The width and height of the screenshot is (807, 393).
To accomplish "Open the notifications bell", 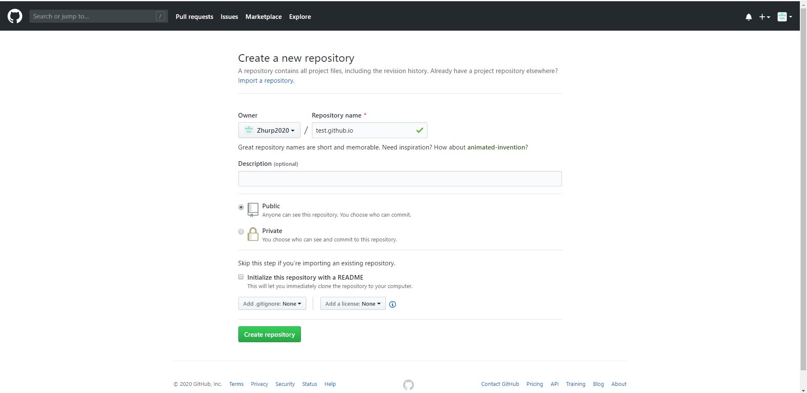I will pos(749,17).
